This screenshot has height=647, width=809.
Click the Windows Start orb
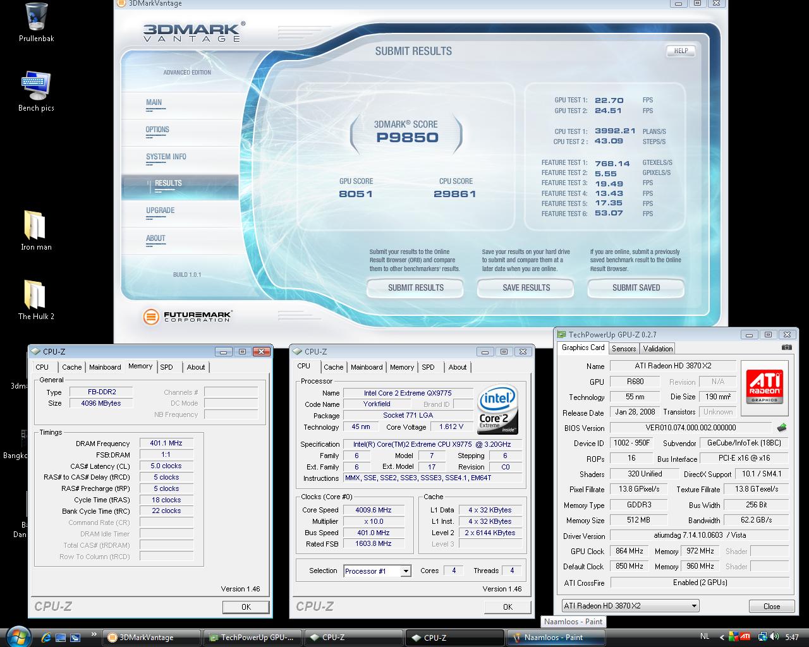coord(19,637)
